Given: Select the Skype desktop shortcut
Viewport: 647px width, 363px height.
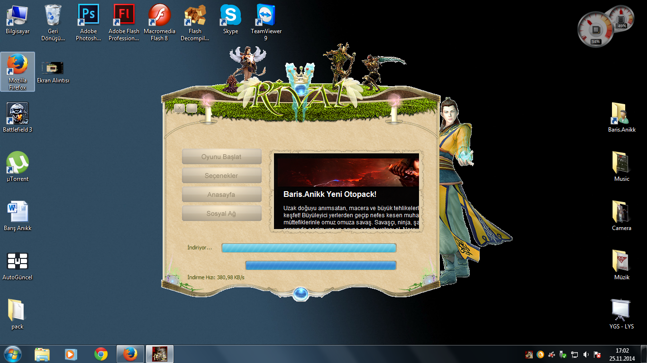Looking at the screenshot, I should [230, 19].
